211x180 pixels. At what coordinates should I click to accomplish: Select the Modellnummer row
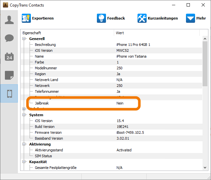pos(112,68)
